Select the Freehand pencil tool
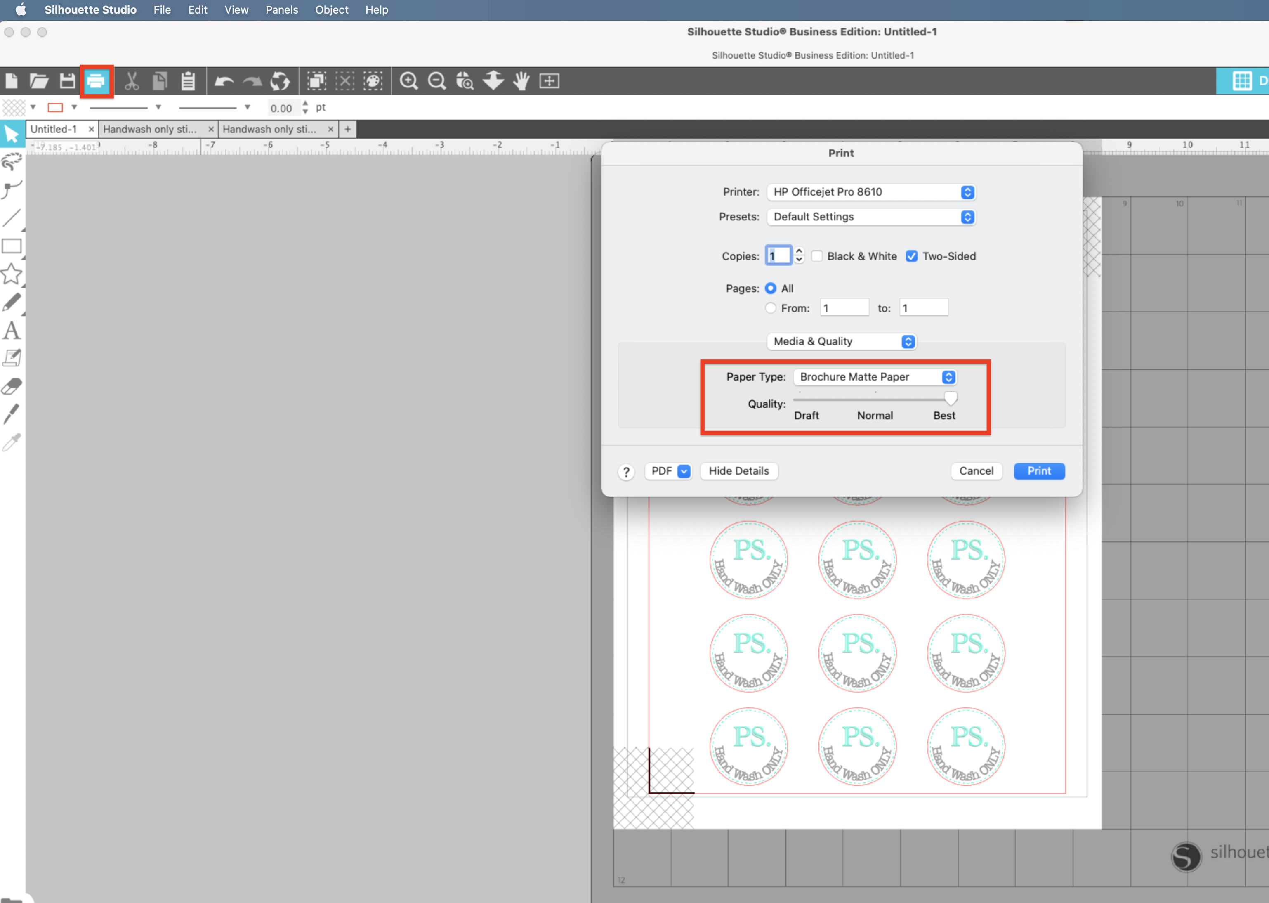The image size is (1269, 903). (11, 303)
